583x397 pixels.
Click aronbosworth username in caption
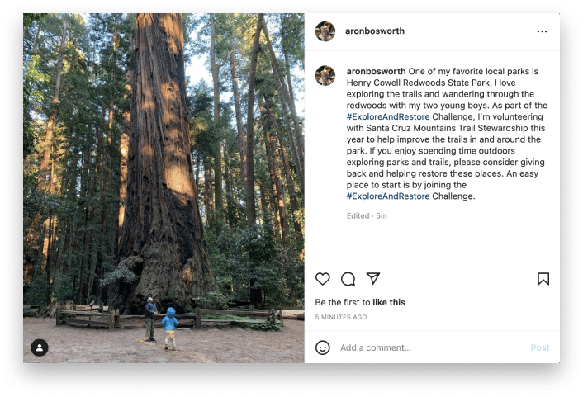coord(375,71)
